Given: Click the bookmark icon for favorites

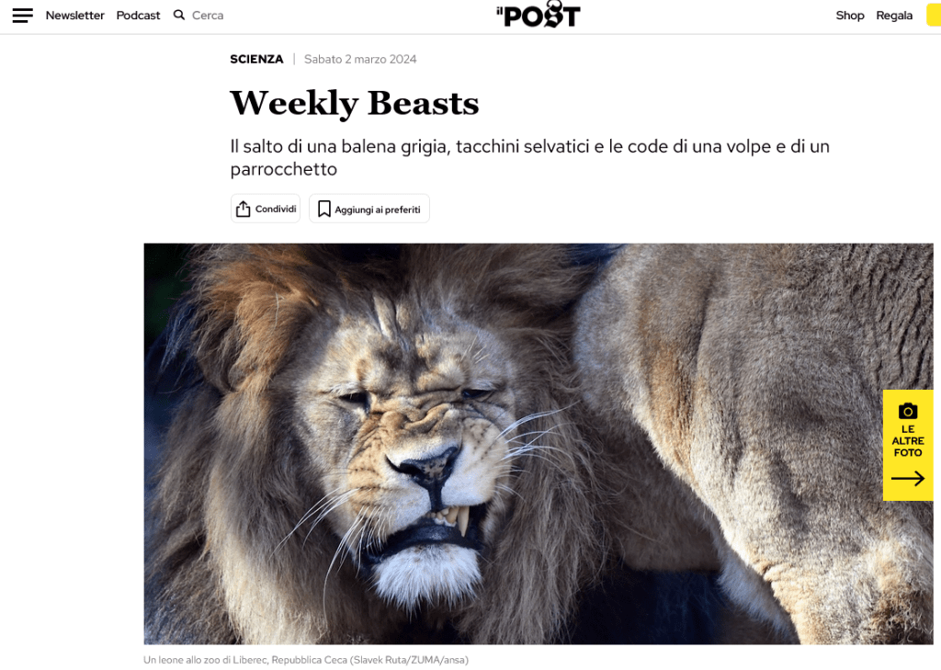Looking at the screenshot, I should pyautogui.click(x=324, y=209).
